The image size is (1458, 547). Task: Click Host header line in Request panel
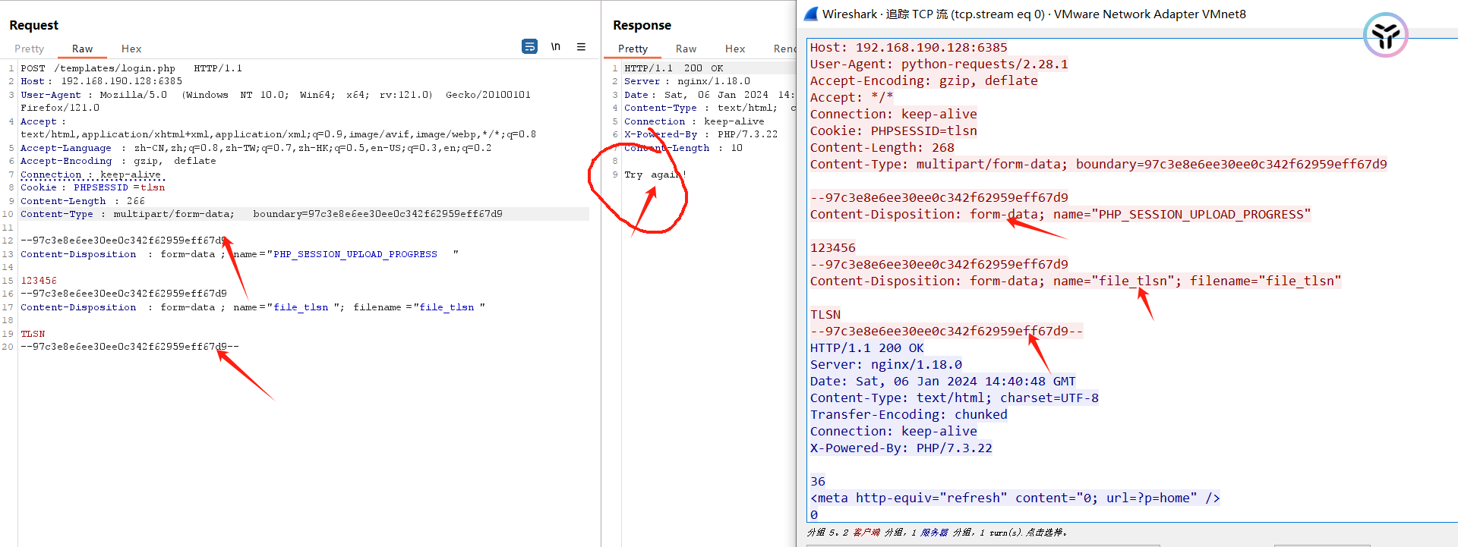pos(101,81)
